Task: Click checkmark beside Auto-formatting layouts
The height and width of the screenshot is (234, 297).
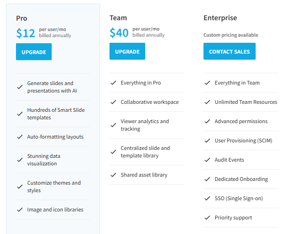Action: (x=20, y=137)
